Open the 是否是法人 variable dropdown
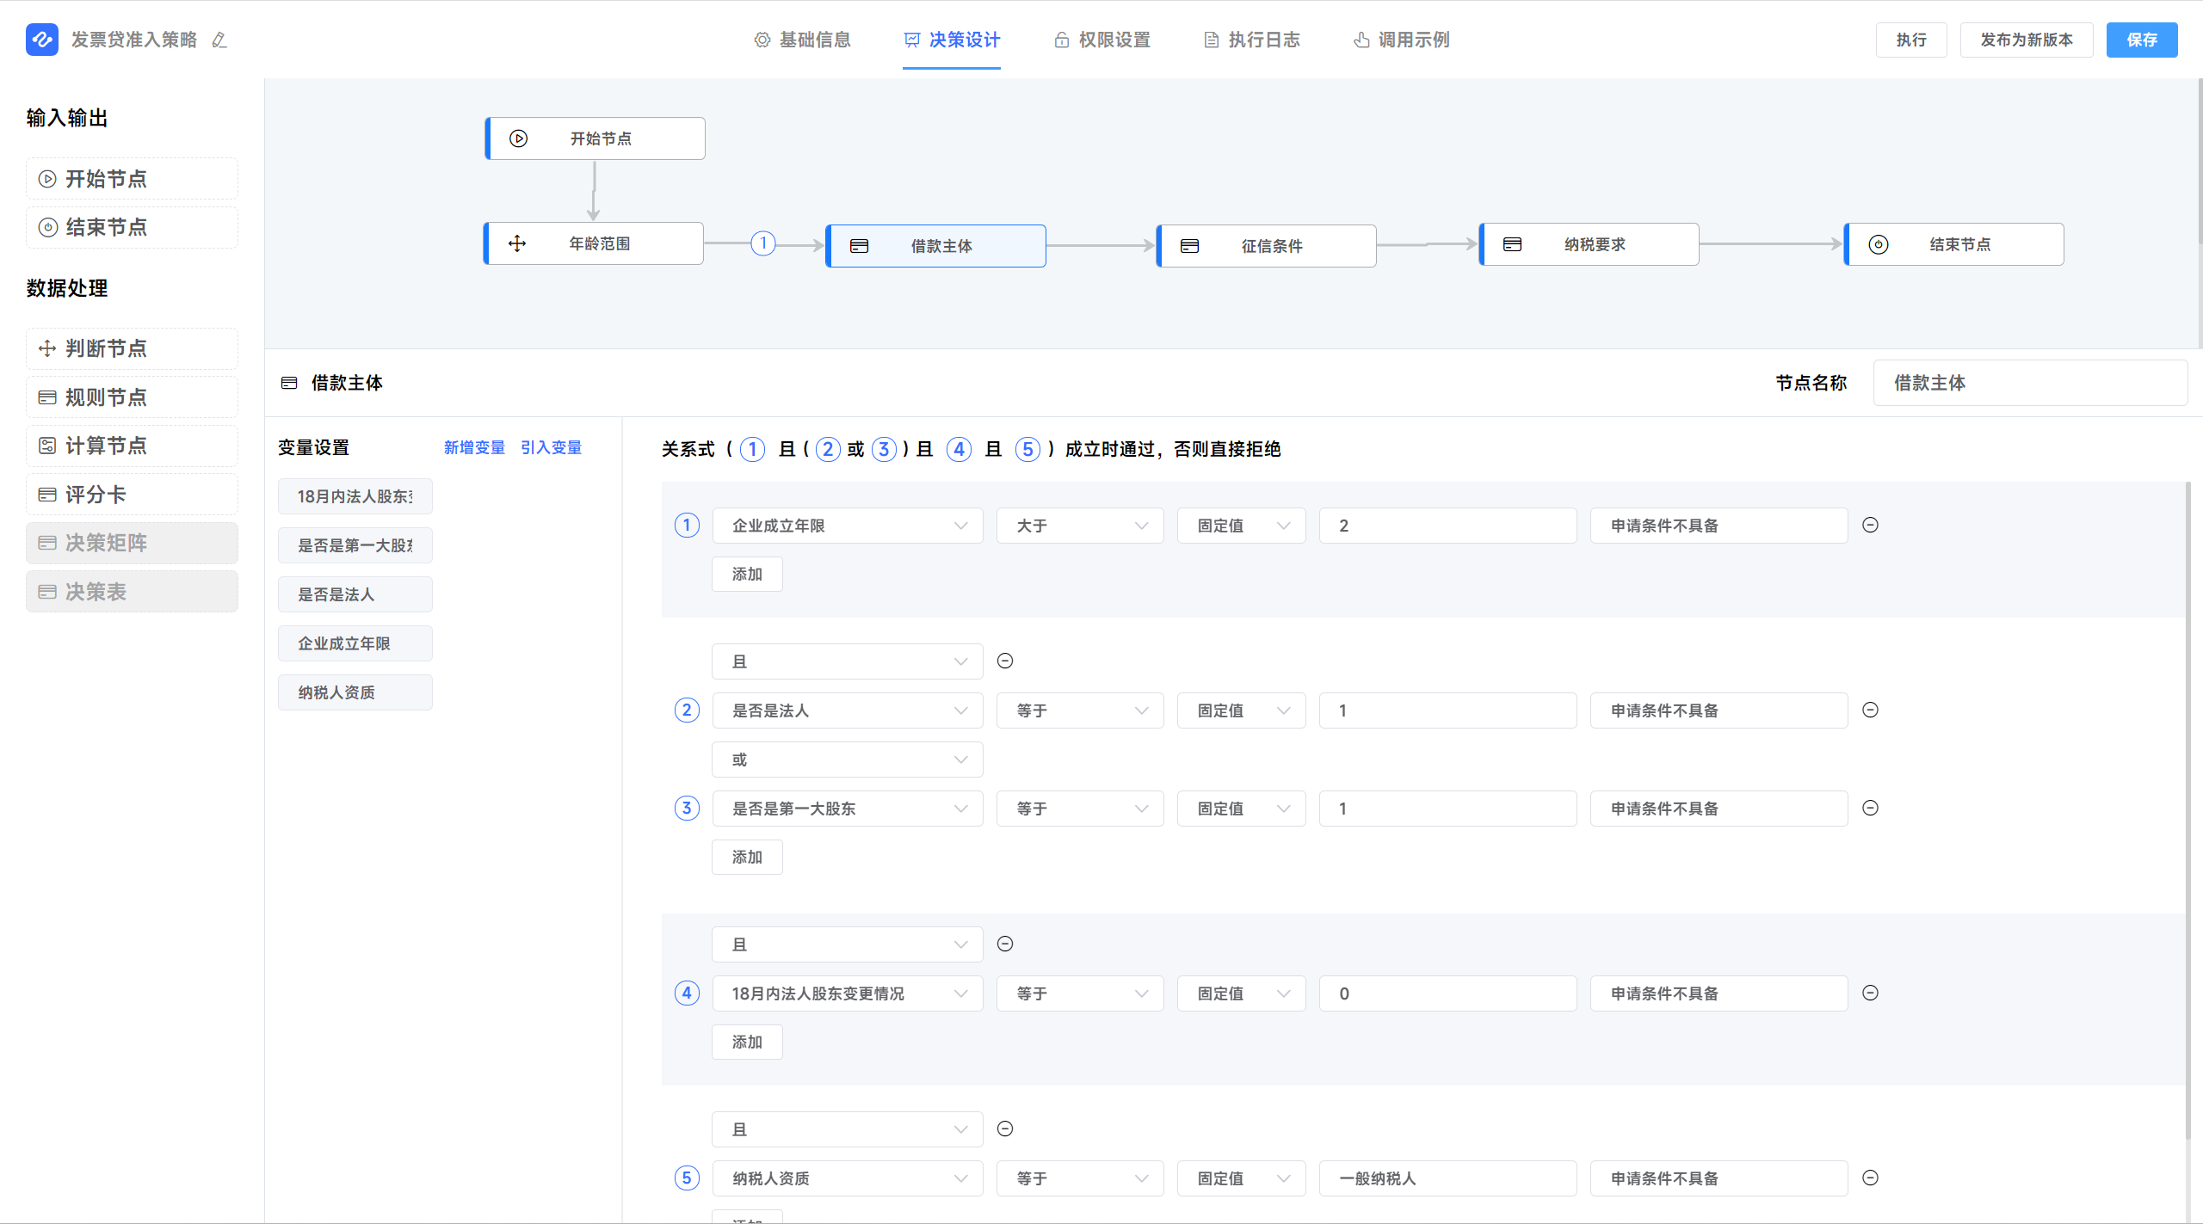The image size is (2203, 1224). click(848, 710)
